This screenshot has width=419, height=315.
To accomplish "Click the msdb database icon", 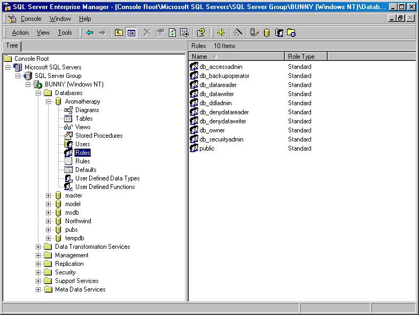I will 58,212.
